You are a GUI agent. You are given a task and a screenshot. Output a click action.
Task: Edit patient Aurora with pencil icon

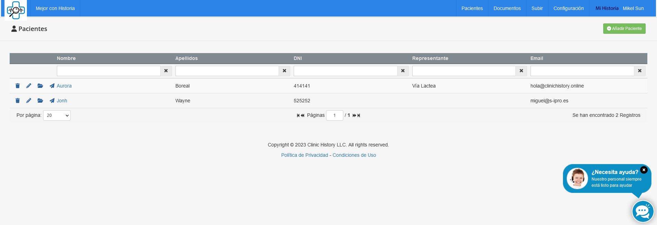(29, 86)
